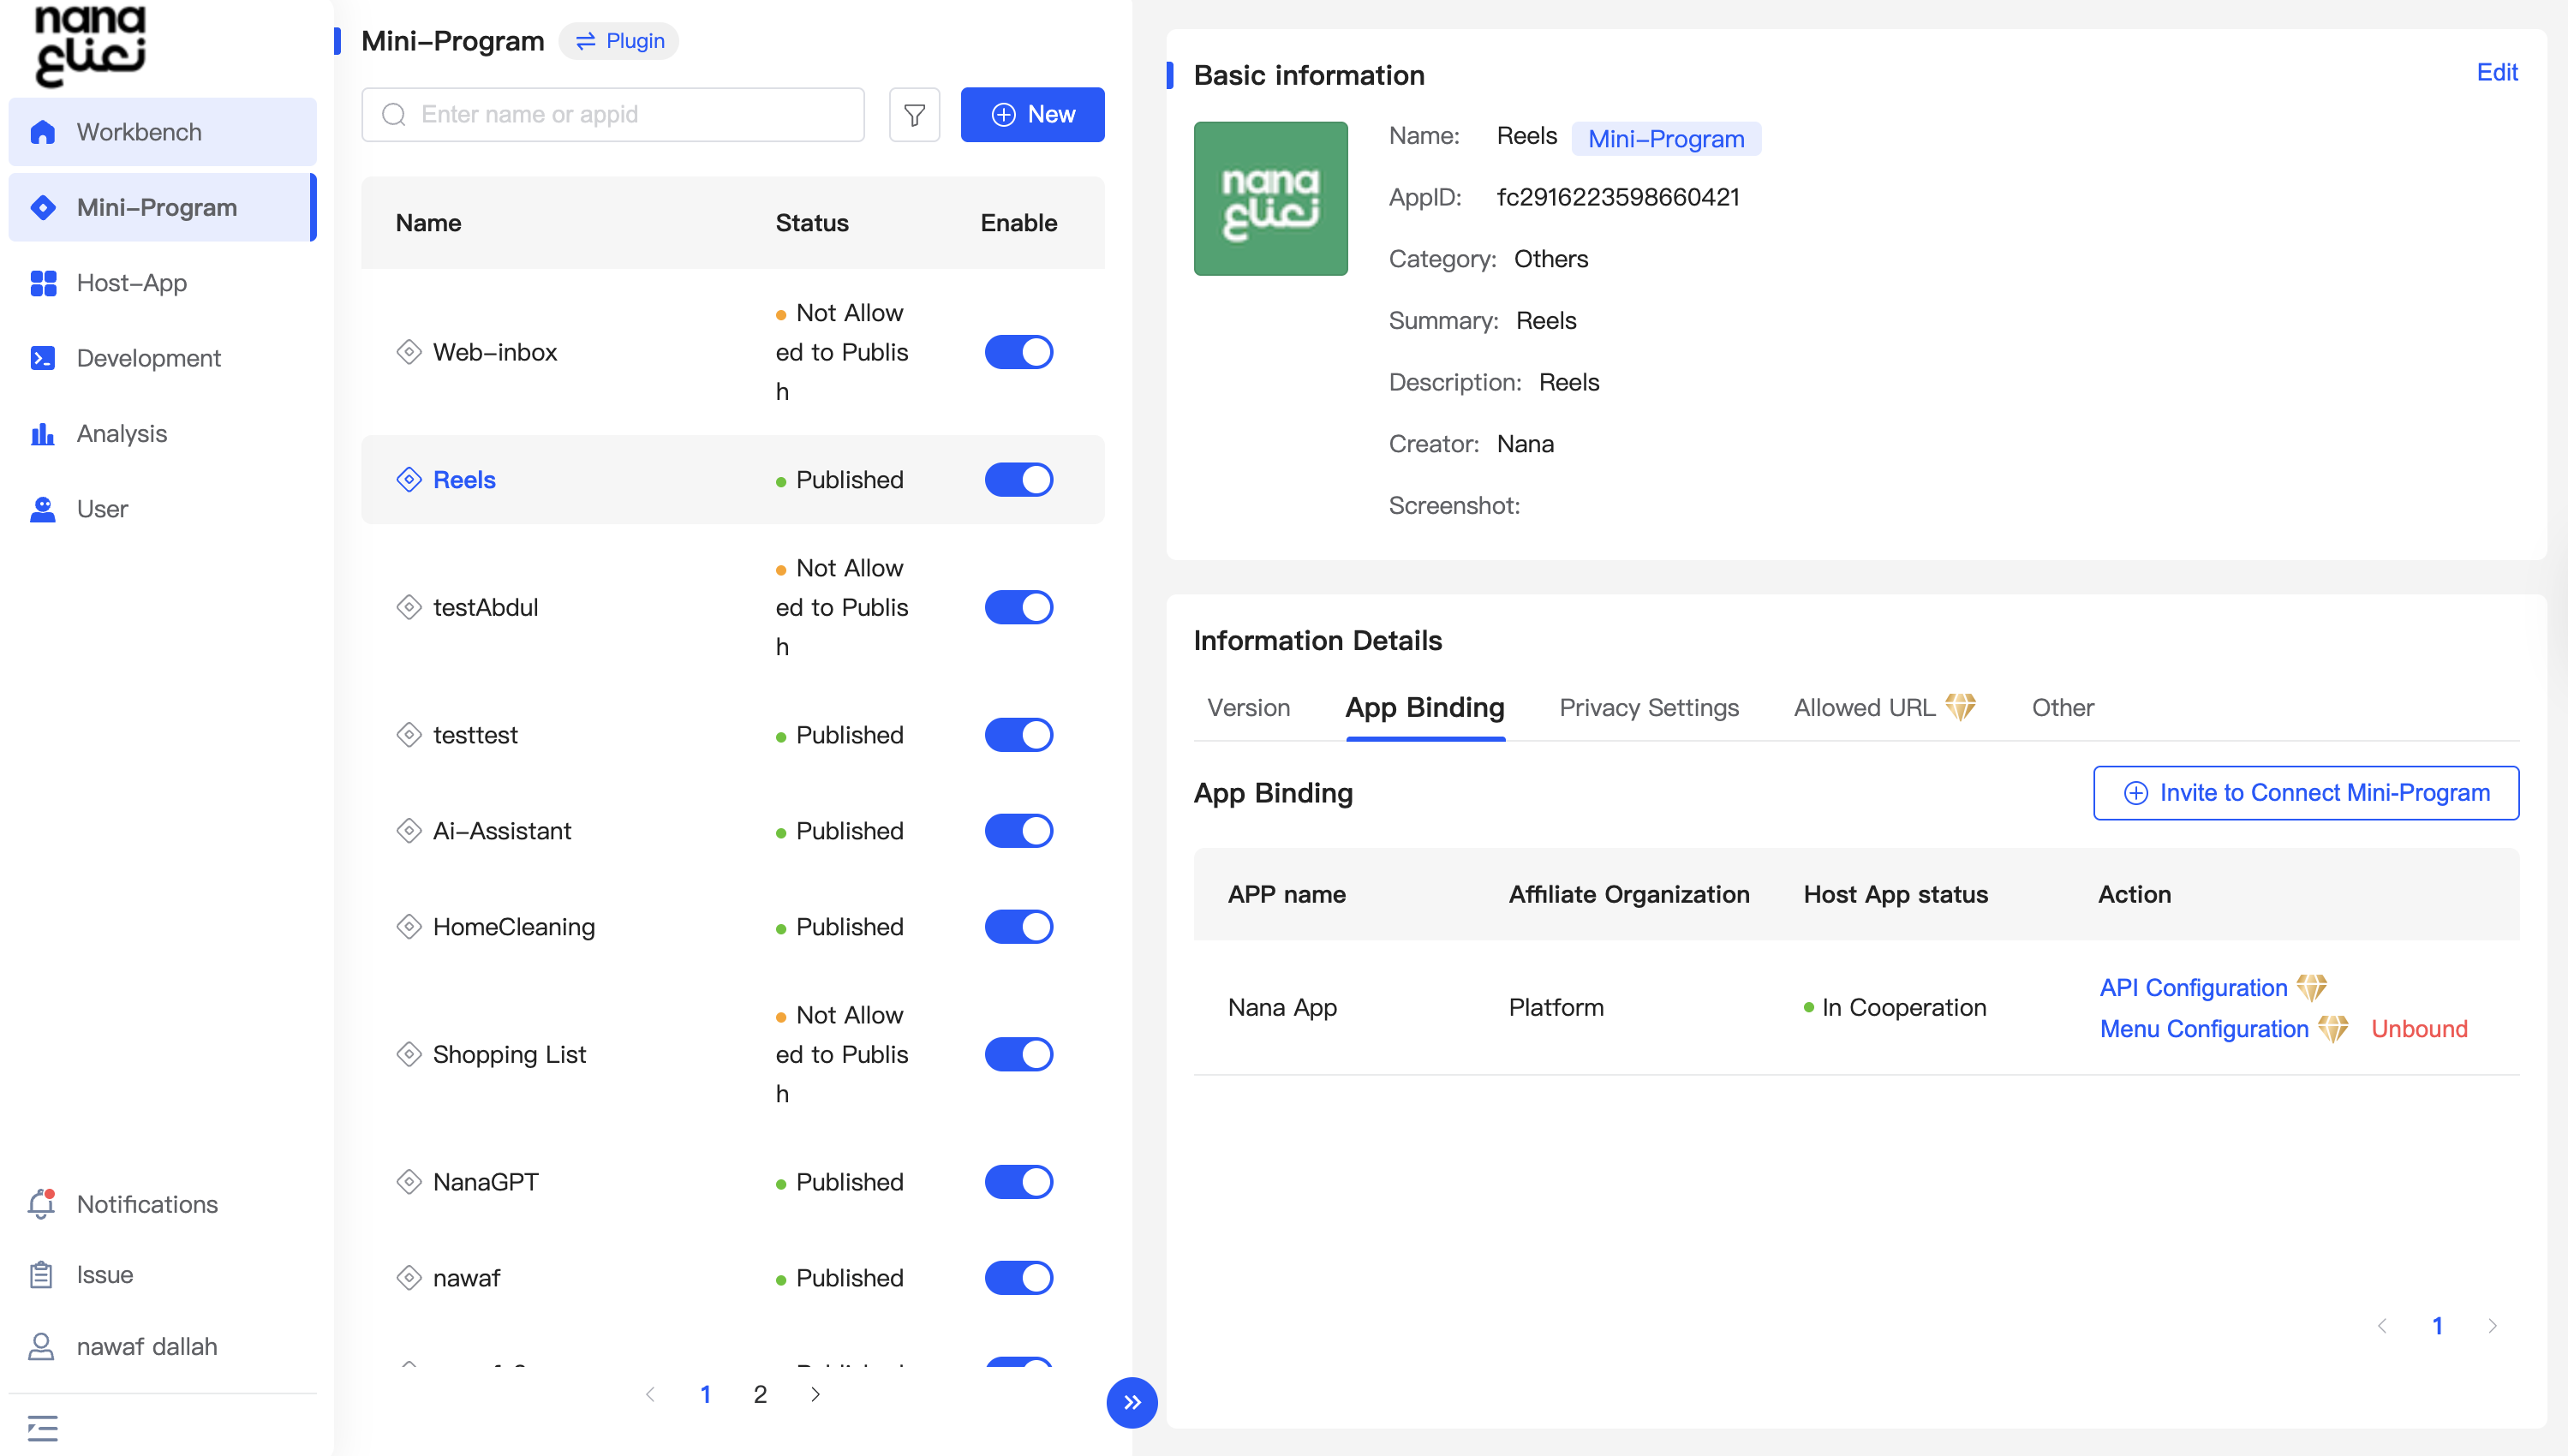Viewport: 2568px width, 1456px height.
Task: Click the Development terminal icon
Action: pyautogui.click(x=43, y=358)
